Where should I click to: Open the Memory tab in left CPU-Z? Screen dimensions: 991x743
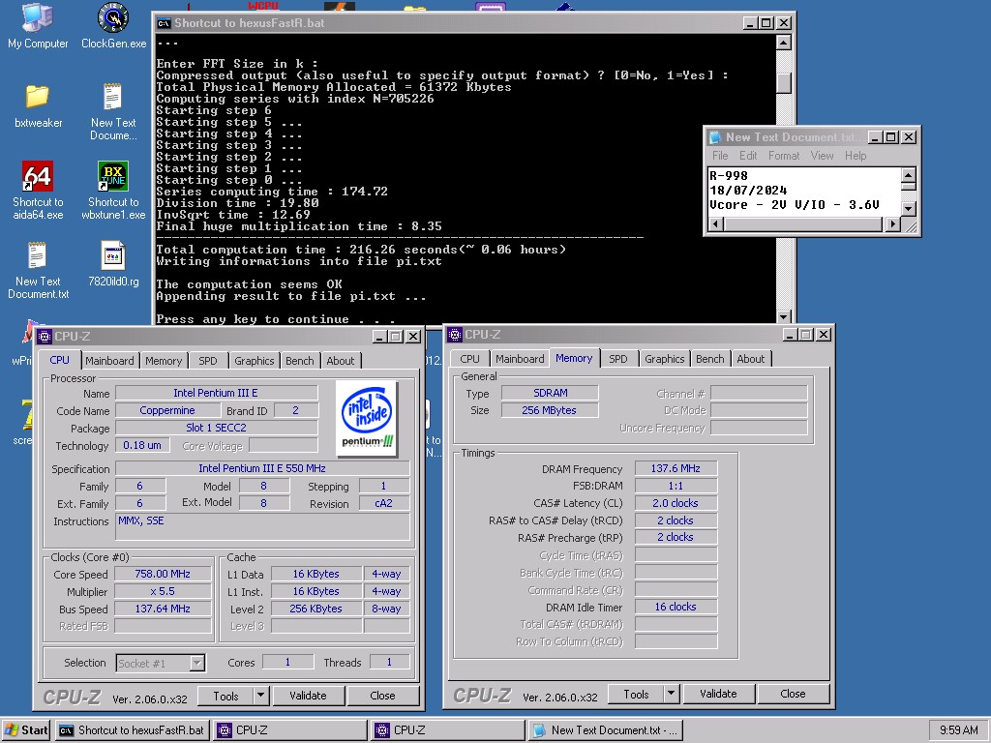click(x=164, y=361)
